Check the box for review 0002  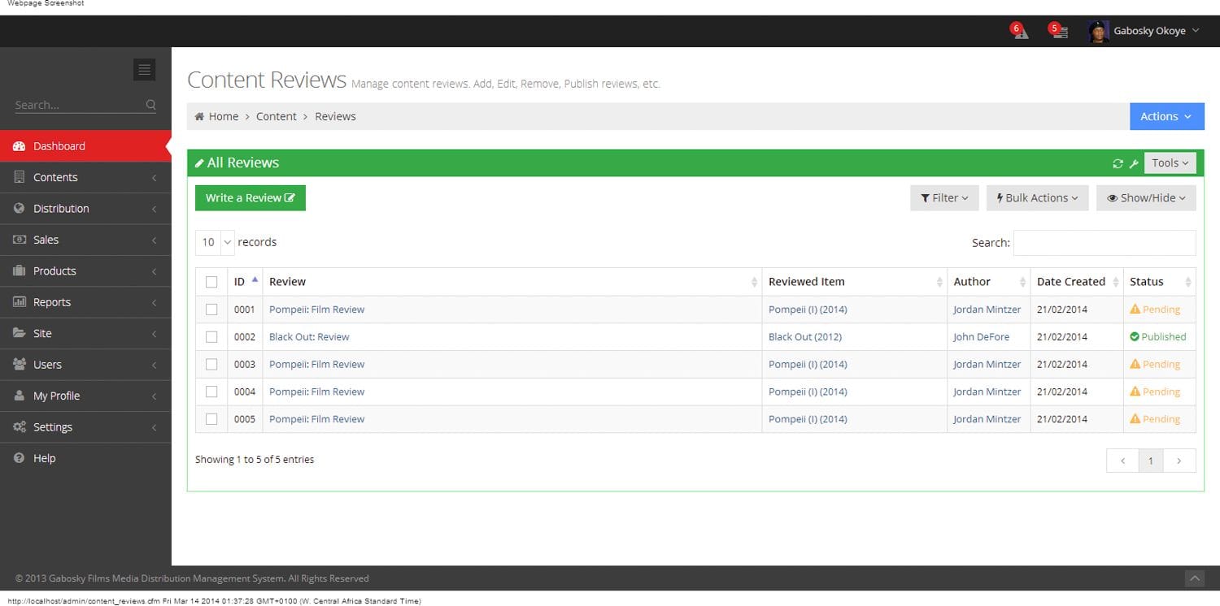211,336
